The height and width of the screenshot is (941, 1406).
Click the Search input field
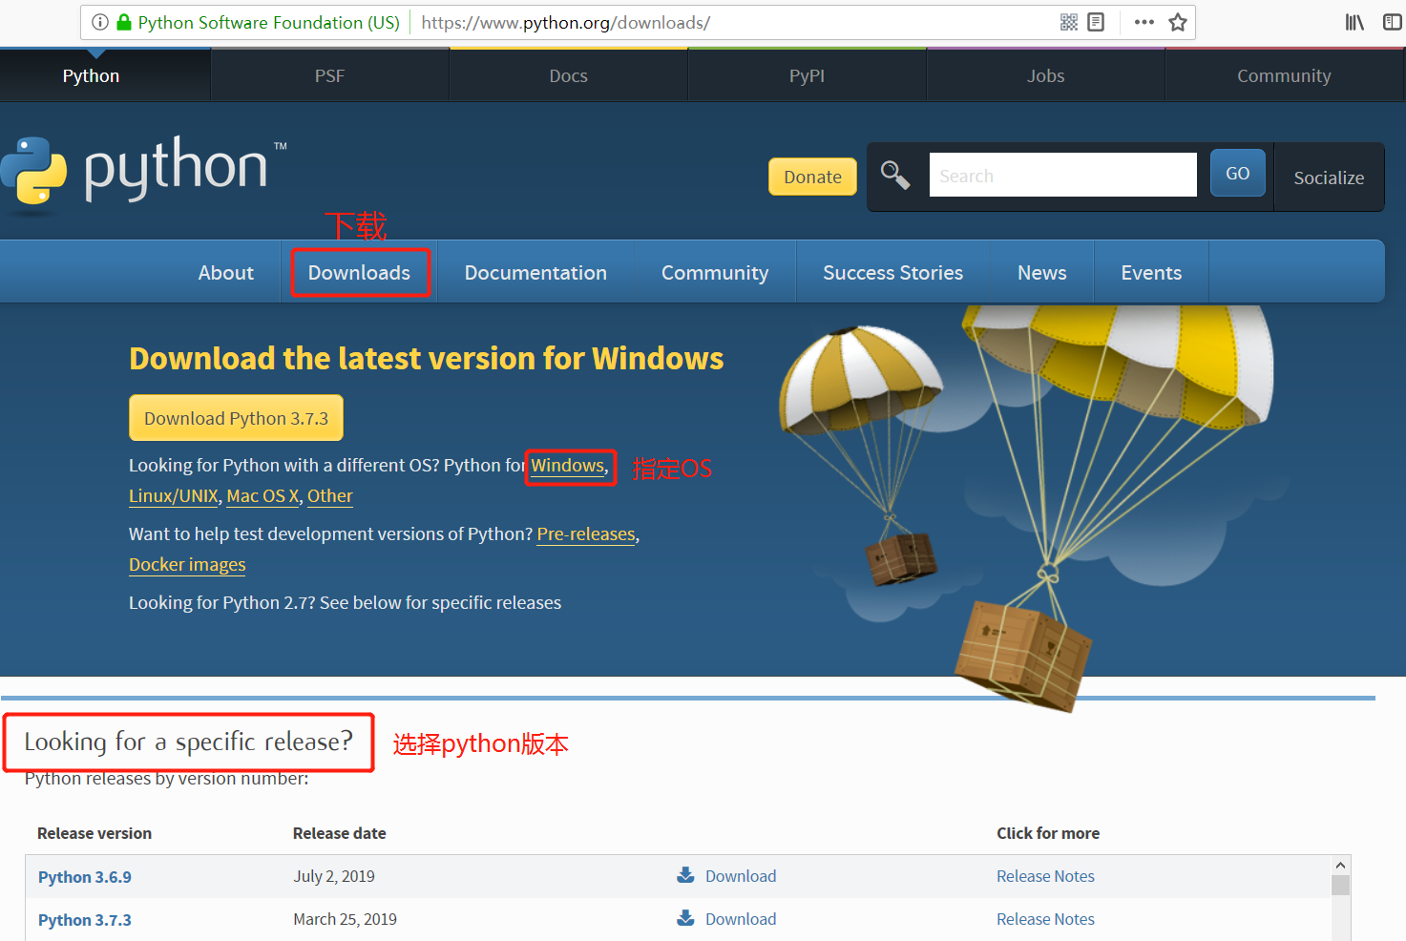1062,175
